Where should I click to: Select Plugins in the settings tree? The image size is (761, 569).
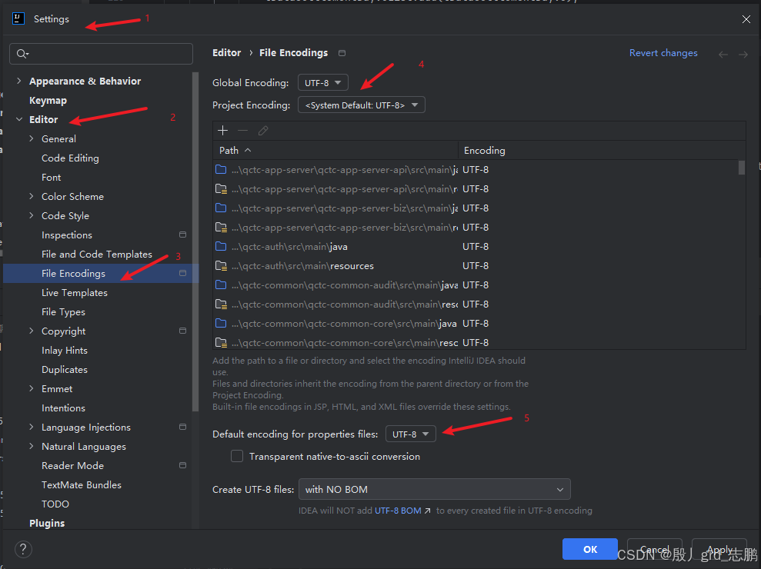pyautogui.click(x=47, y=523)
